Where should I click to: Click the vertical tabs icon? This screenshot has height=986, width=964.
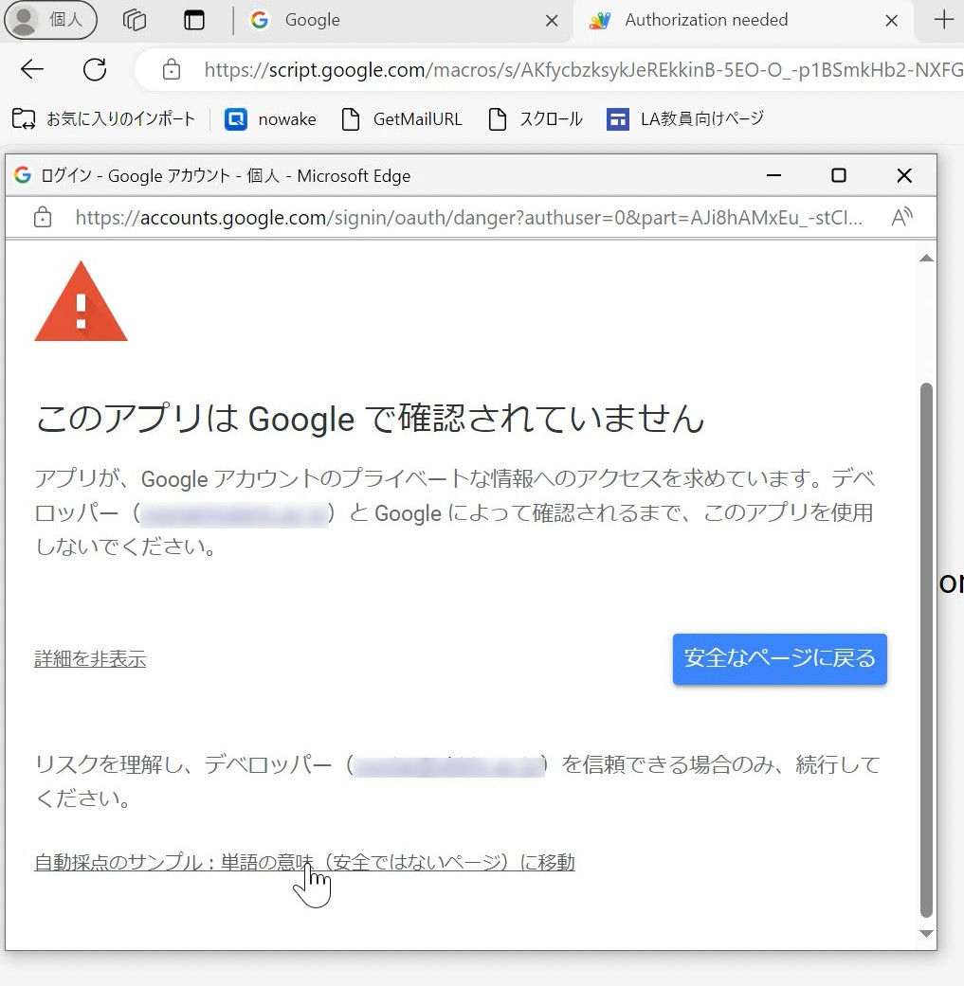click(x=194, y=19)
